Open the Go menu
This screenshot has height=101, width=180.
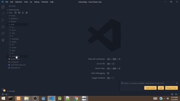tap(31, 2)
